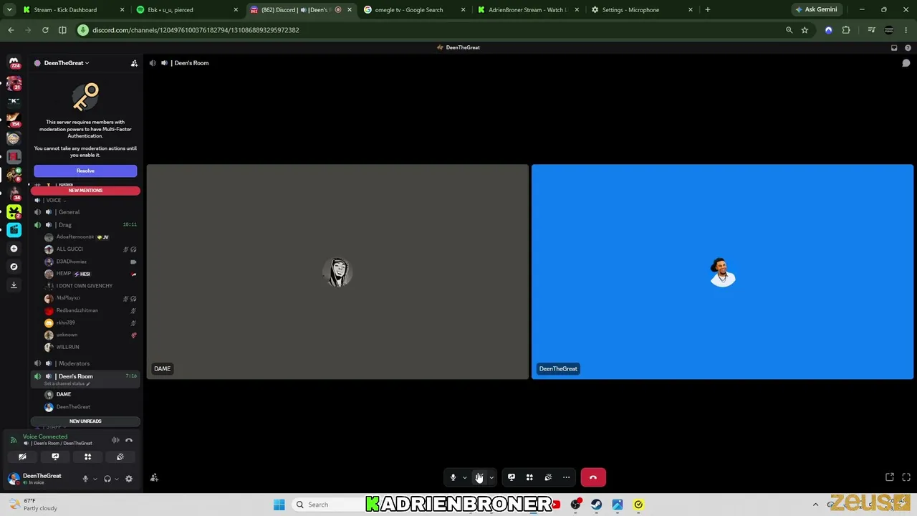Open Photos app on the taskbar
917x516 pixels.
pyautogui.click(x=618, y=505)
